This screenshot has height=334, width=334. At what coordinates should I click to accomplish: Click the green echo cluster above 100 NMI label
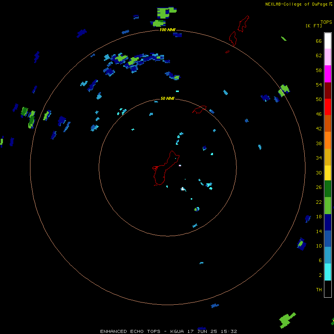[164, 17]
